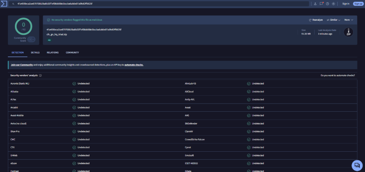Click the Undetected check icon for BitDefender
365x172 pixels.
[x=249, y=124]
